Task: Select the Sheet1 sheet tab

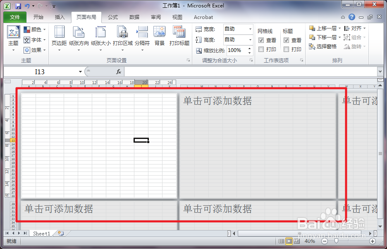Action: [x=41, y=233]
